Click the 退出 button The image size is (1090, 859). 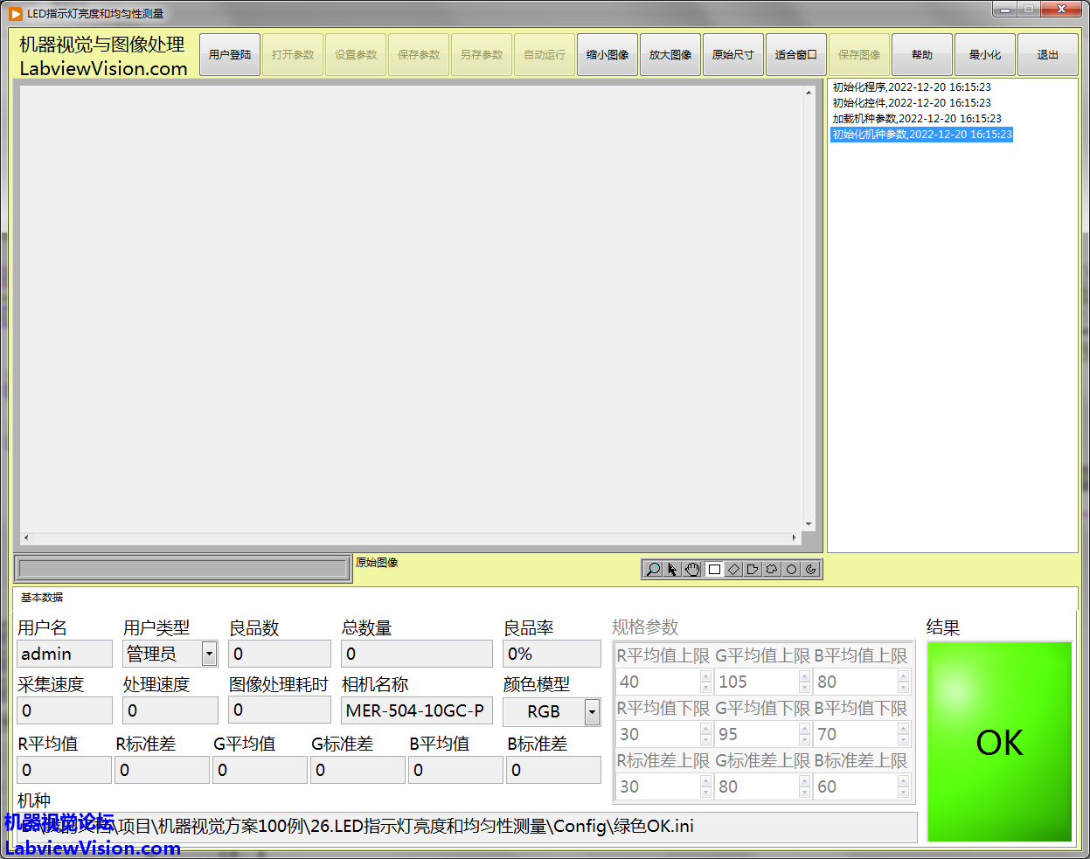tap(1048, 55)
